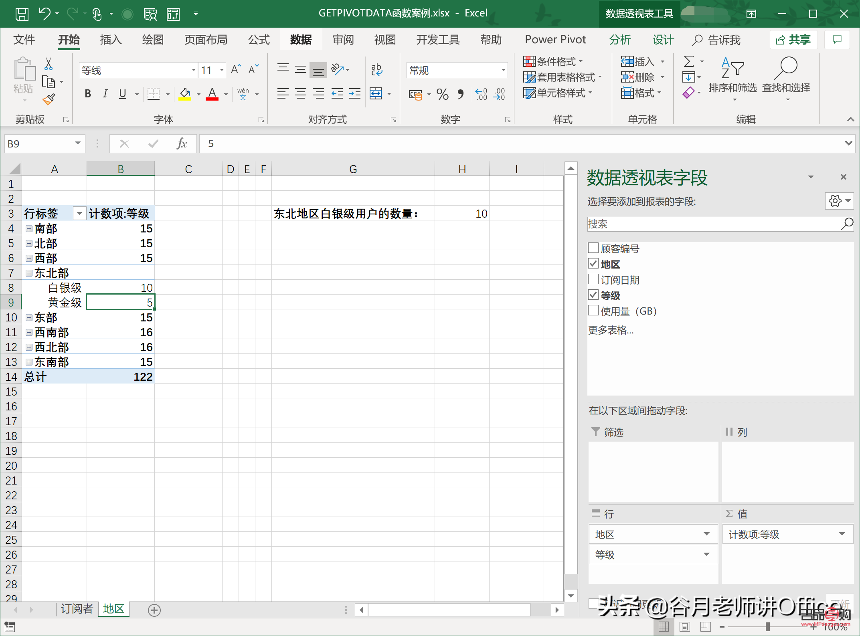Enable the 订阅日期 field checkbox
This screenshot has width=860, height=636.
click(593, 279)
